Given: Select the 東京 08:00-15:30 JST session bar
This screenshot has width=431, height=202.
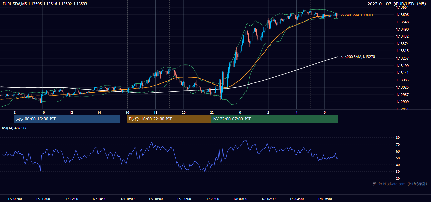Looking at the screenshot, I should pos(67,119).
